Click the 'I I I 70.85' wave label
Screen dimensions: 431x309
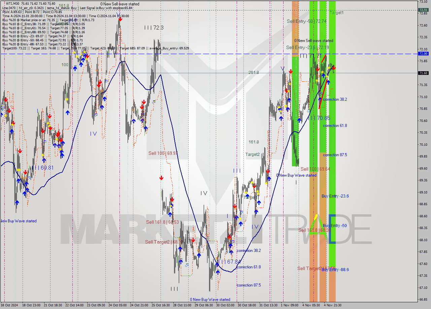320,118
